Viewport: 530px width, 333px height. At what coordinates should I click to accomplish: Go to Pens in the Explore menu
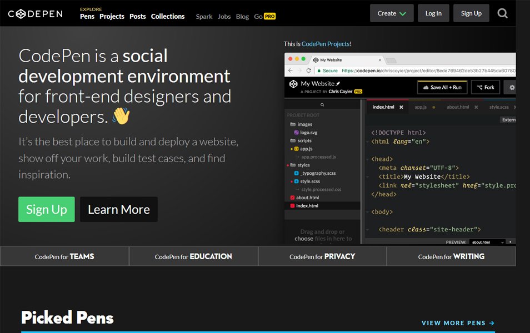(x=87, y=16)
